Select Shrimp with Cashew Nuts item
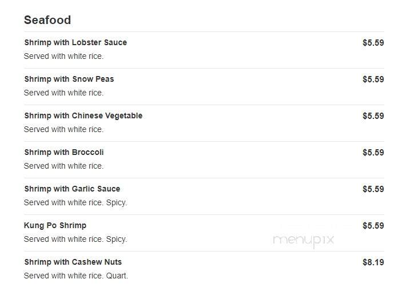Screen dimensions: 406x287 (x=73, y=262)
